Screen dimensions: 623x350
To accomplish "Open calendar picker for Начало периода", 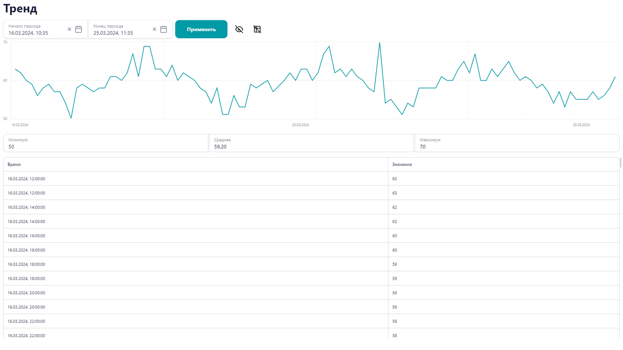I will [x=79, y=30].
